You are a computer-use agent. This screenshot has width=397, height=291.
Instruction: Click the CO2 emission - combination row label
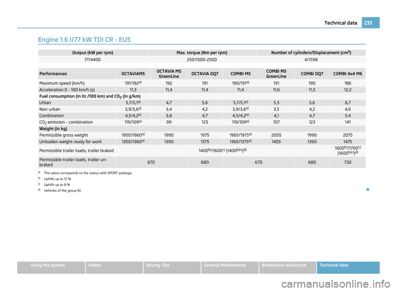(x=66, y=122)
